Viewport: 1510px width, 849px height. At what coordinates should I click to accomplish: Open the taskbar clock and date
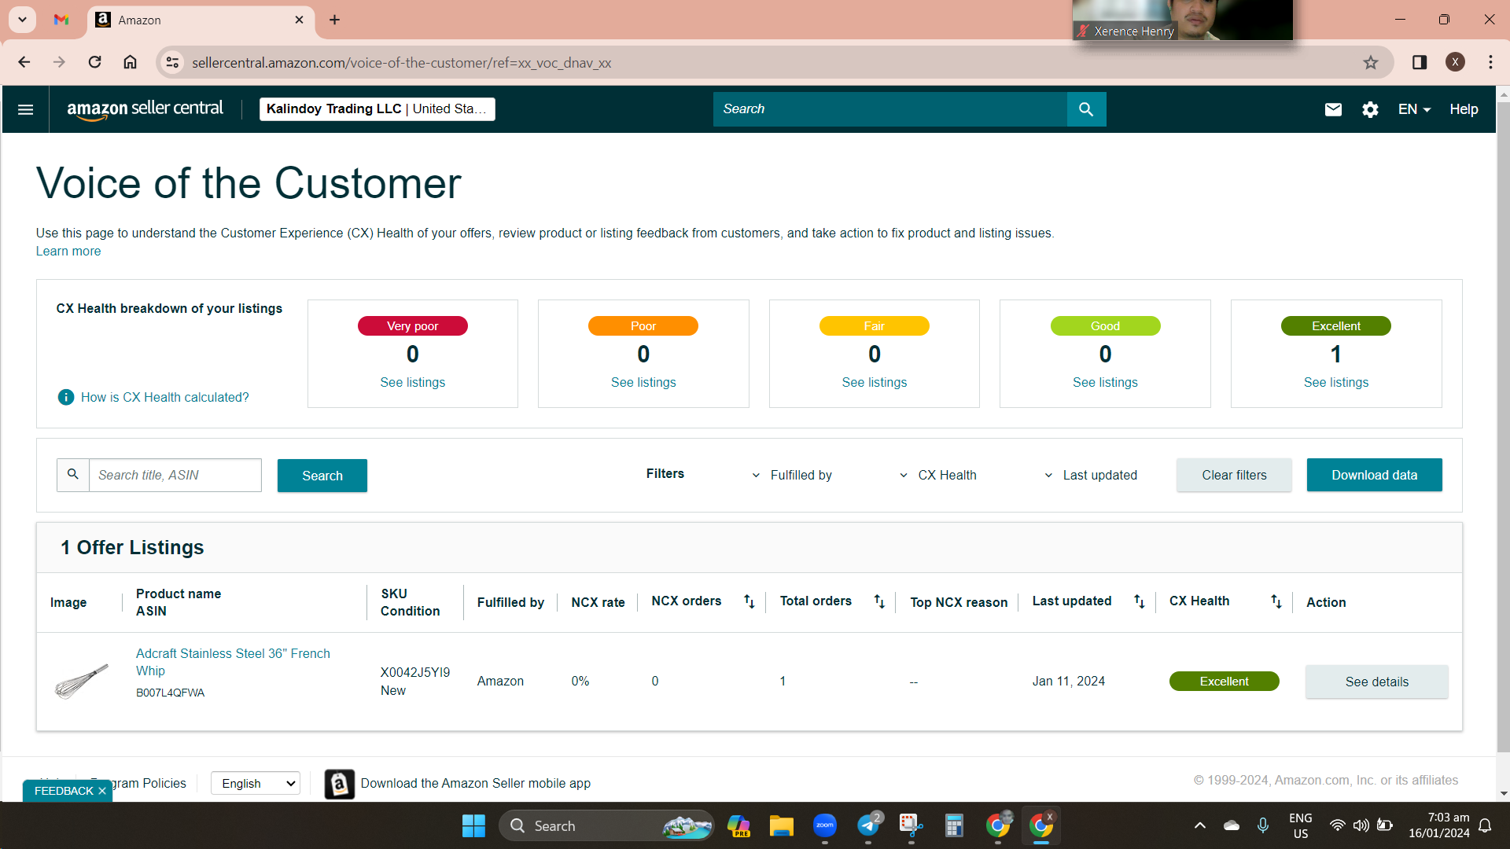click(1438, 825)
